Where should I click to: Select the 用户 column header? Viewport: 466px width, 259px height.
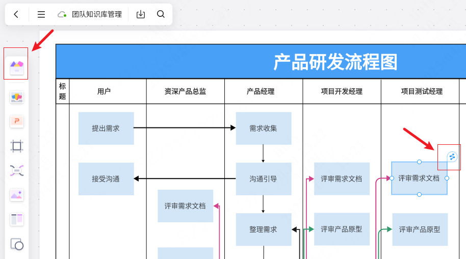click(108, 91)
